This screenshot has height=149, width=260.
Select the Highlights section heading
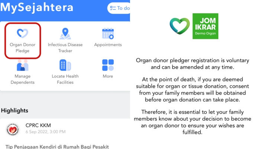point(14,110)
